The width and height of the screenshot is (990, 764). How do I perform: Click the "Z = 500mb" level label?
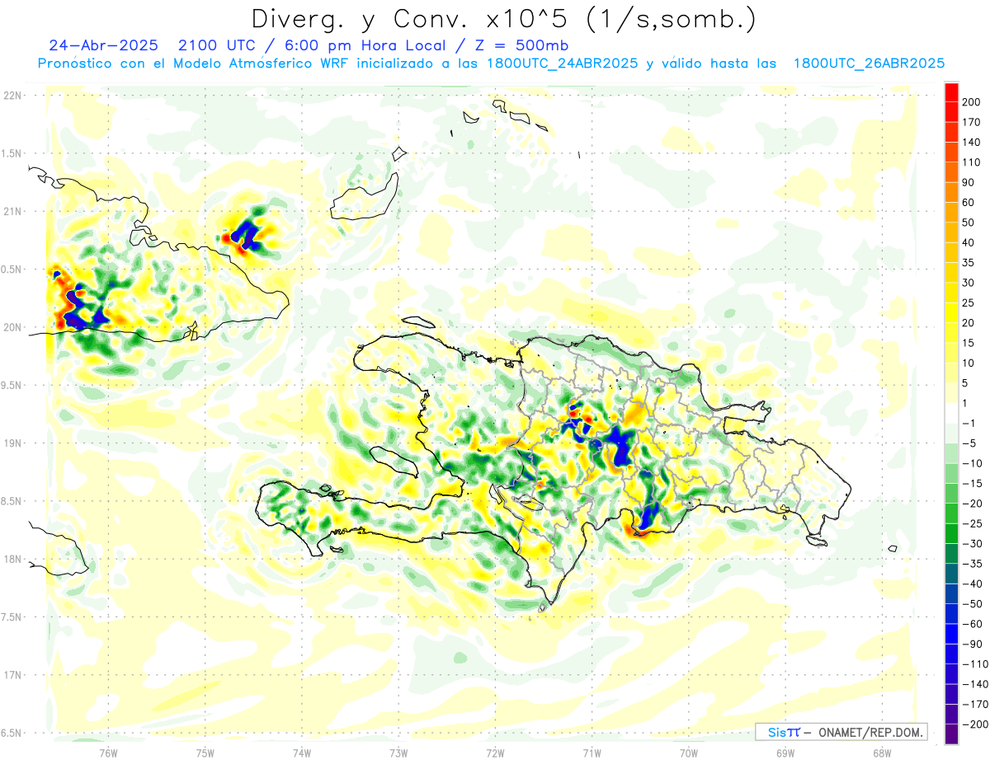pyautogui.click(x=521, y=45)
